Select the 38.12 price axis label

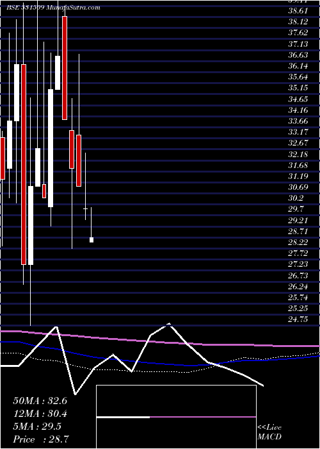(298, 22)
